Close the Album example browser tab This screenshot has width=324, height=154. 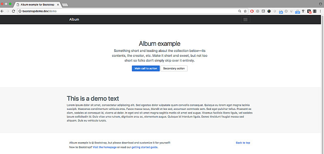coord(58,4)
